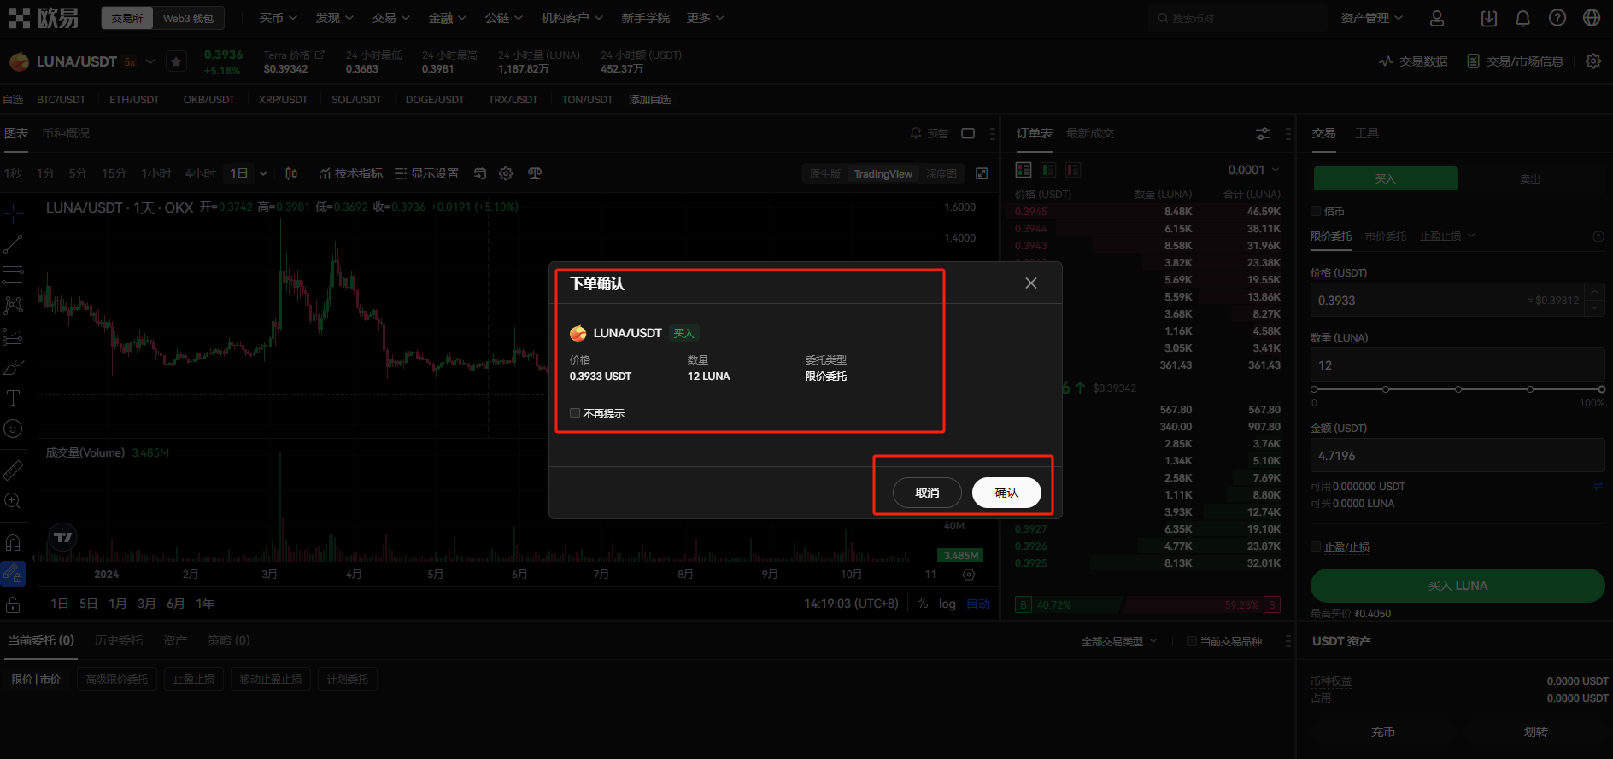The image size is (1613, 759).
Task: Switch to 工具 tab
Action: (1367, 133)
